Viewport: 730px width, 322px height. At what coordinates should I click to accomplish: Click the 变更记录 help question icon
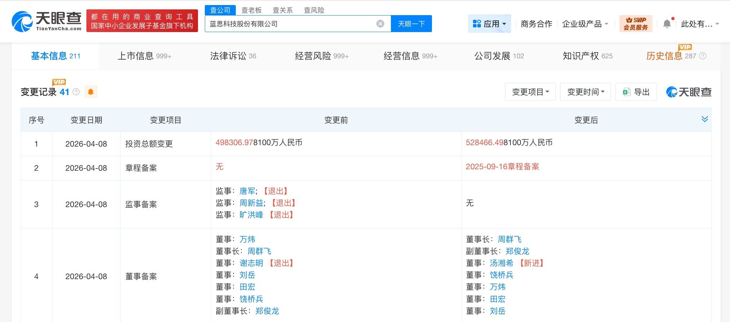pyautogui.click(x=76, y=92)
